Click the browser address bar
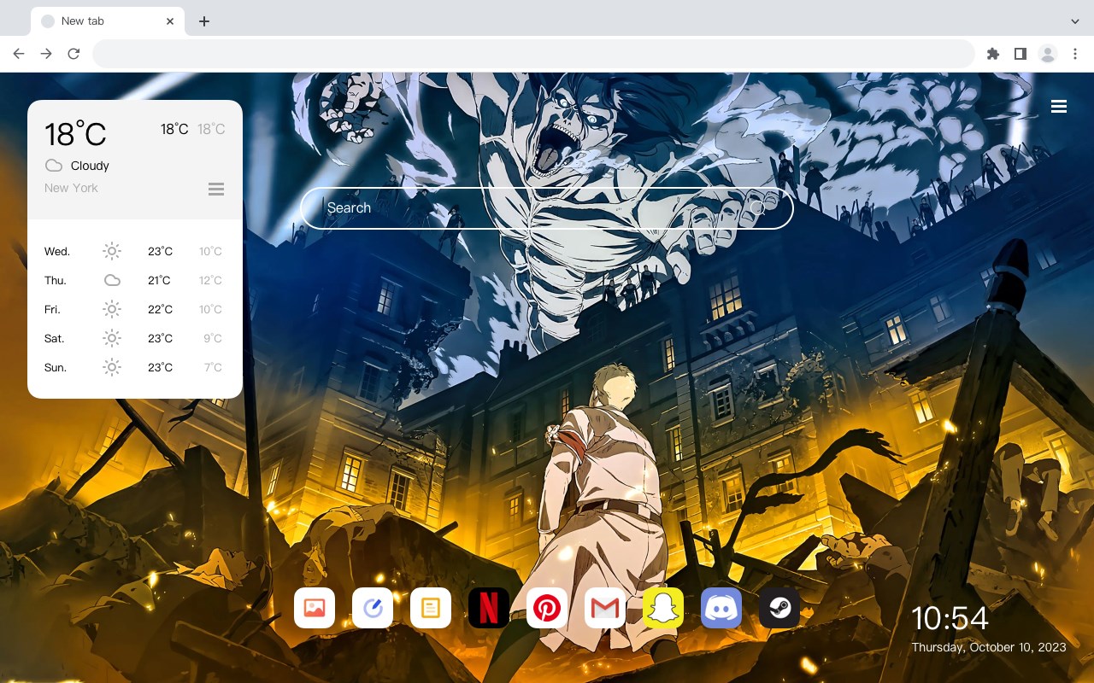This screenshot has width=1094, height=683. point(533,54)
